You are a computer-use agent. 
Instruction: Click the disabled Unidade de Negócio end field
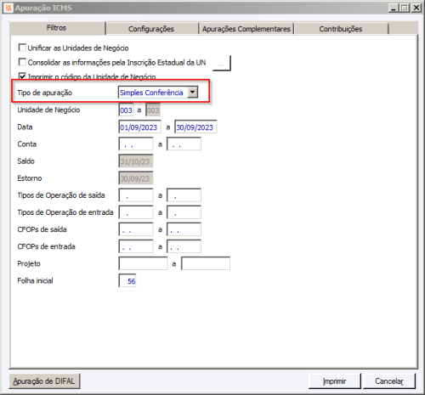pos(153,110)
